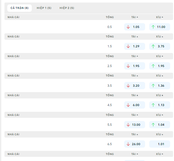Click NHÀ CÁI header above 6.5 row
Image resolution: width=174 pixels, height=161 pixels.
coord(13,134)
